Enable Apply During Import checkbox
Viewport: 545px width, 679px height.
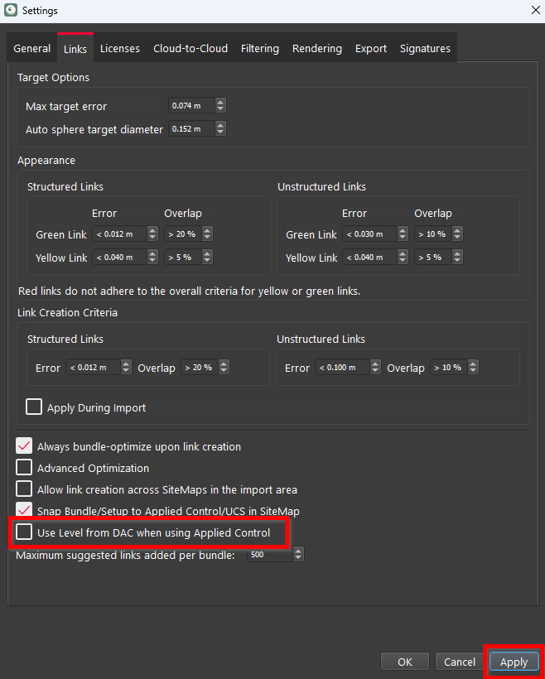click(x=34, y=407)
